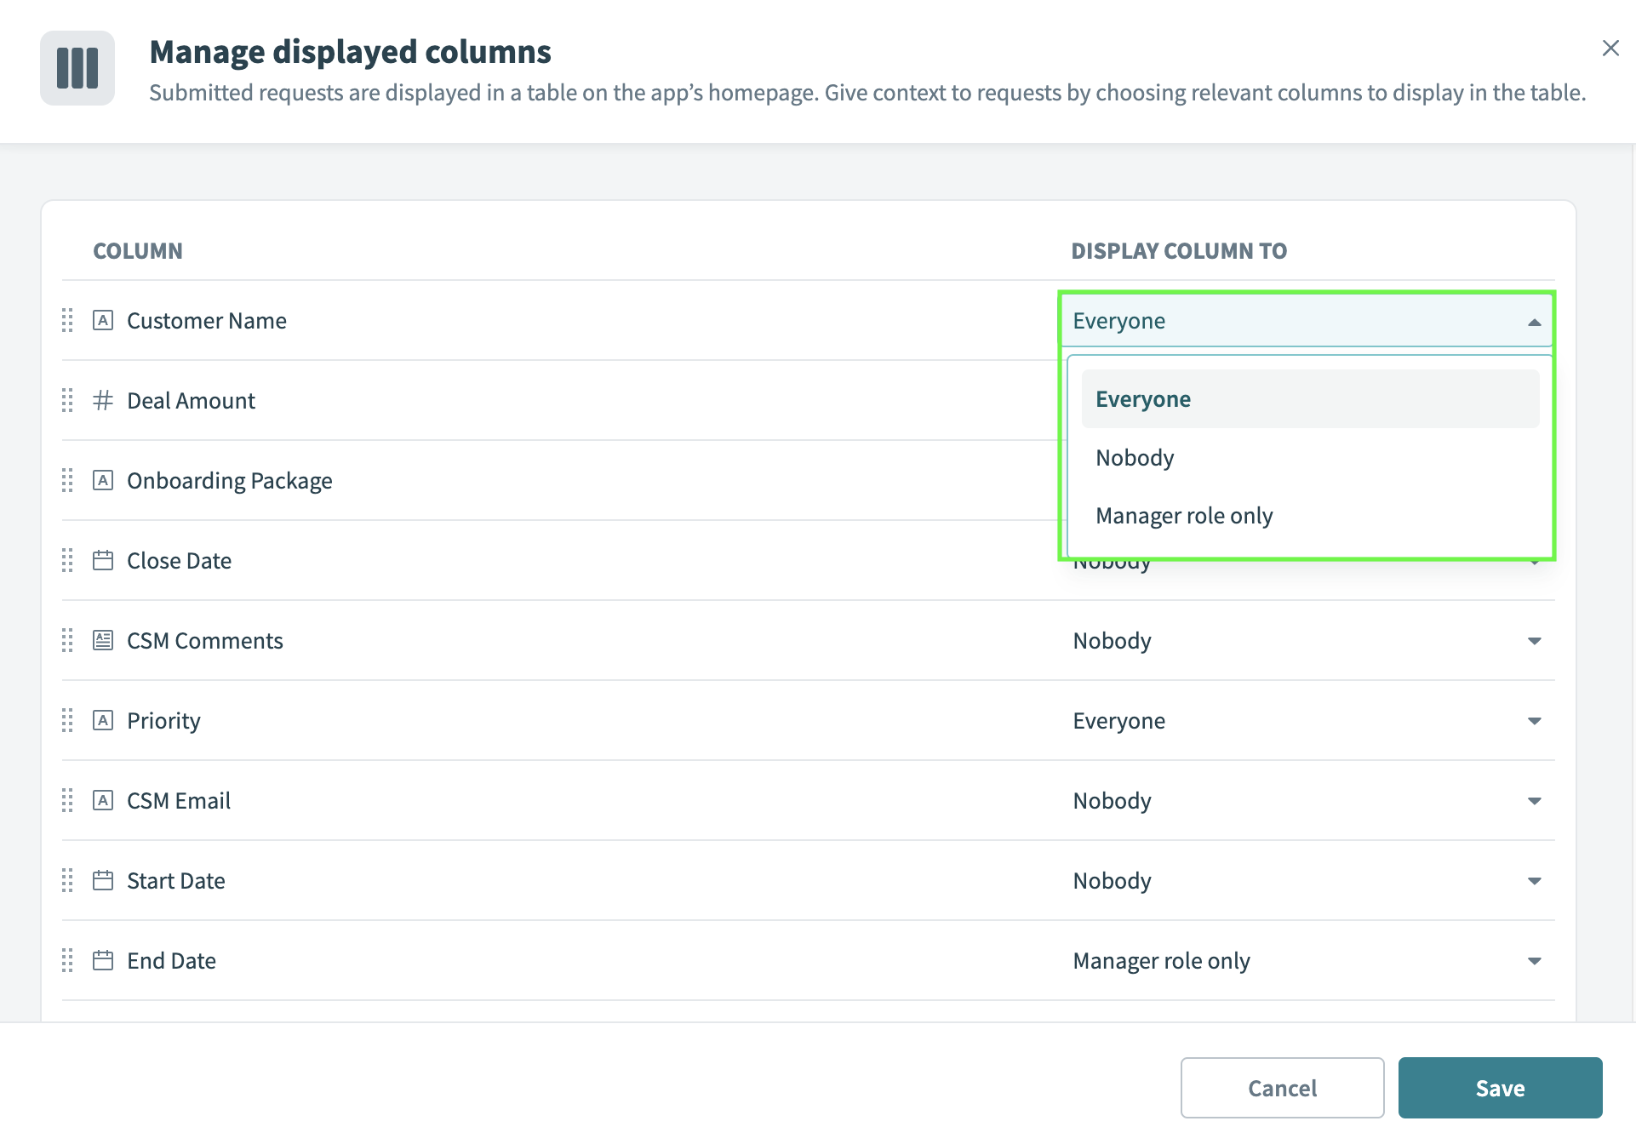Viewport: 1636px width, 1144px height.
Task: Click the text type icon beside Onboarding Package
Action: [x=103, y=480]
